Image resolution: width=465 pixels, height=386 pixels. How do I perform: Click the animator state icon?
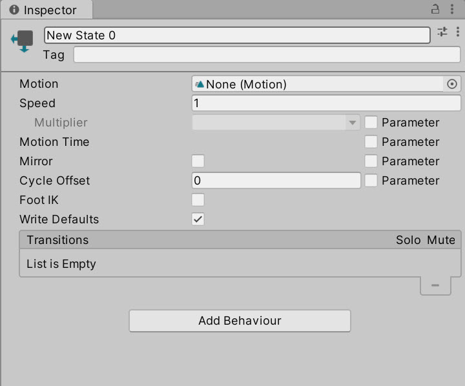click(x=22, y=41)
